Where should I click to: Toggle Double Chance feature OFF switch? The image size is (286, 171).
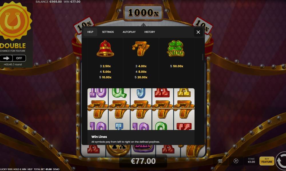(19, 58)
